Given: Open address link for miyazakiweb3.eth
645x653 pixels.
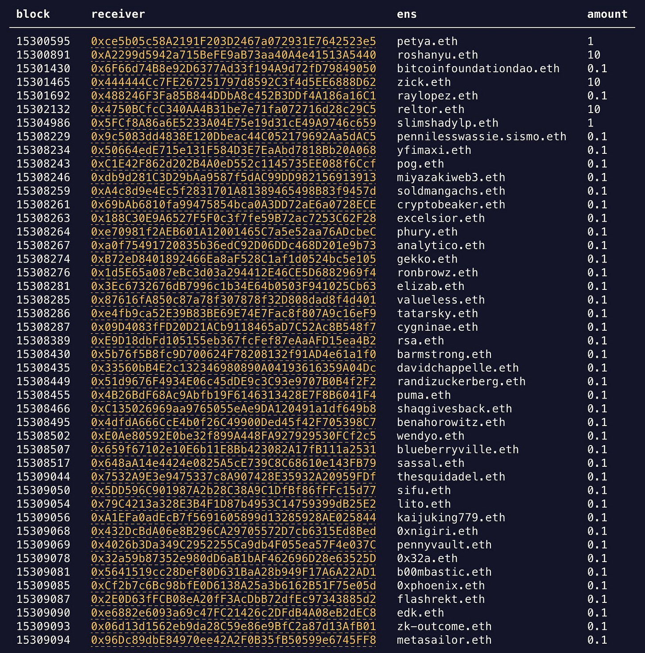Looking at the screenshot, I should click(233, 177).
